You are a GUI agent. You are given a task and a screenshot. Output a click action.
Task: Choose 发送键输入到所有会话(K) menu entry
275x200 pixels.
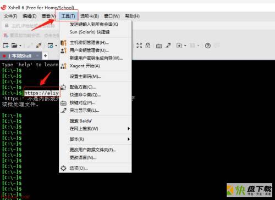pyautogui.click(x=95, y=24)
